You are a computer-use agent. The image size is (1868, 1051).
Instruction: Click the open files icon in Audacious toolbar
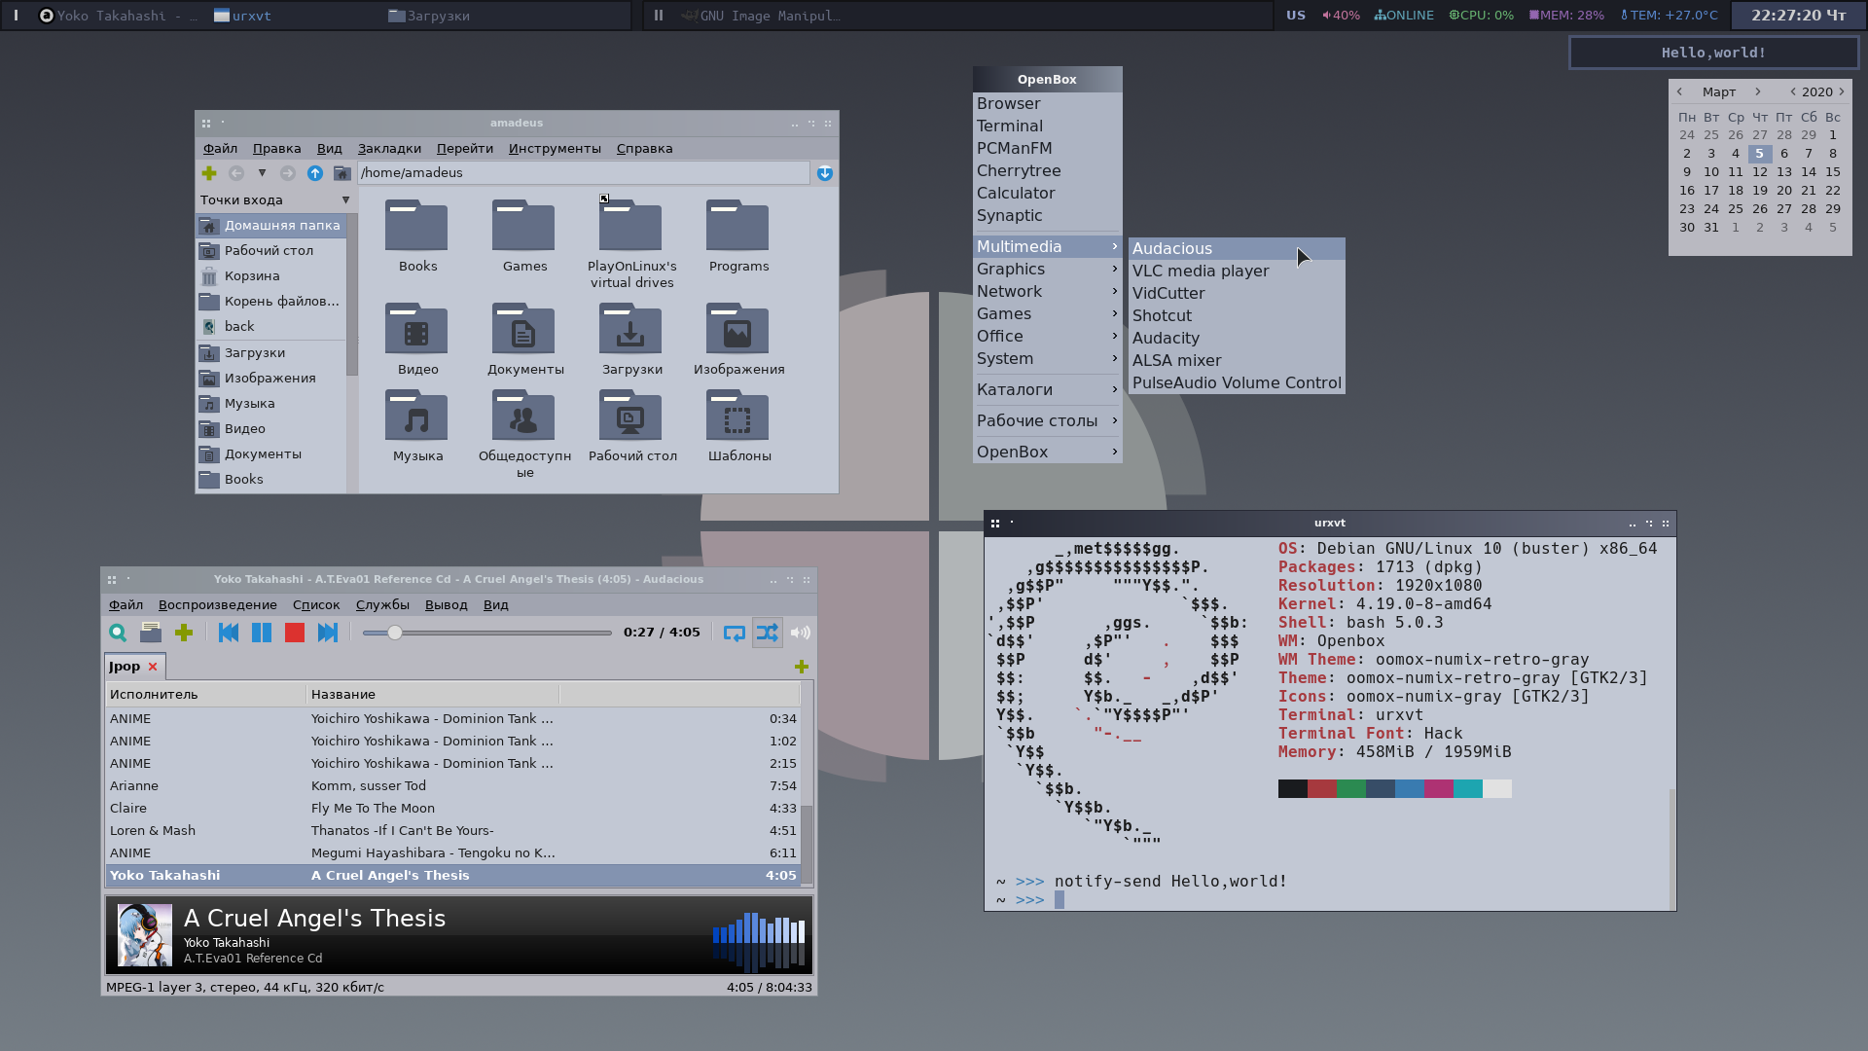coord(151,633)
